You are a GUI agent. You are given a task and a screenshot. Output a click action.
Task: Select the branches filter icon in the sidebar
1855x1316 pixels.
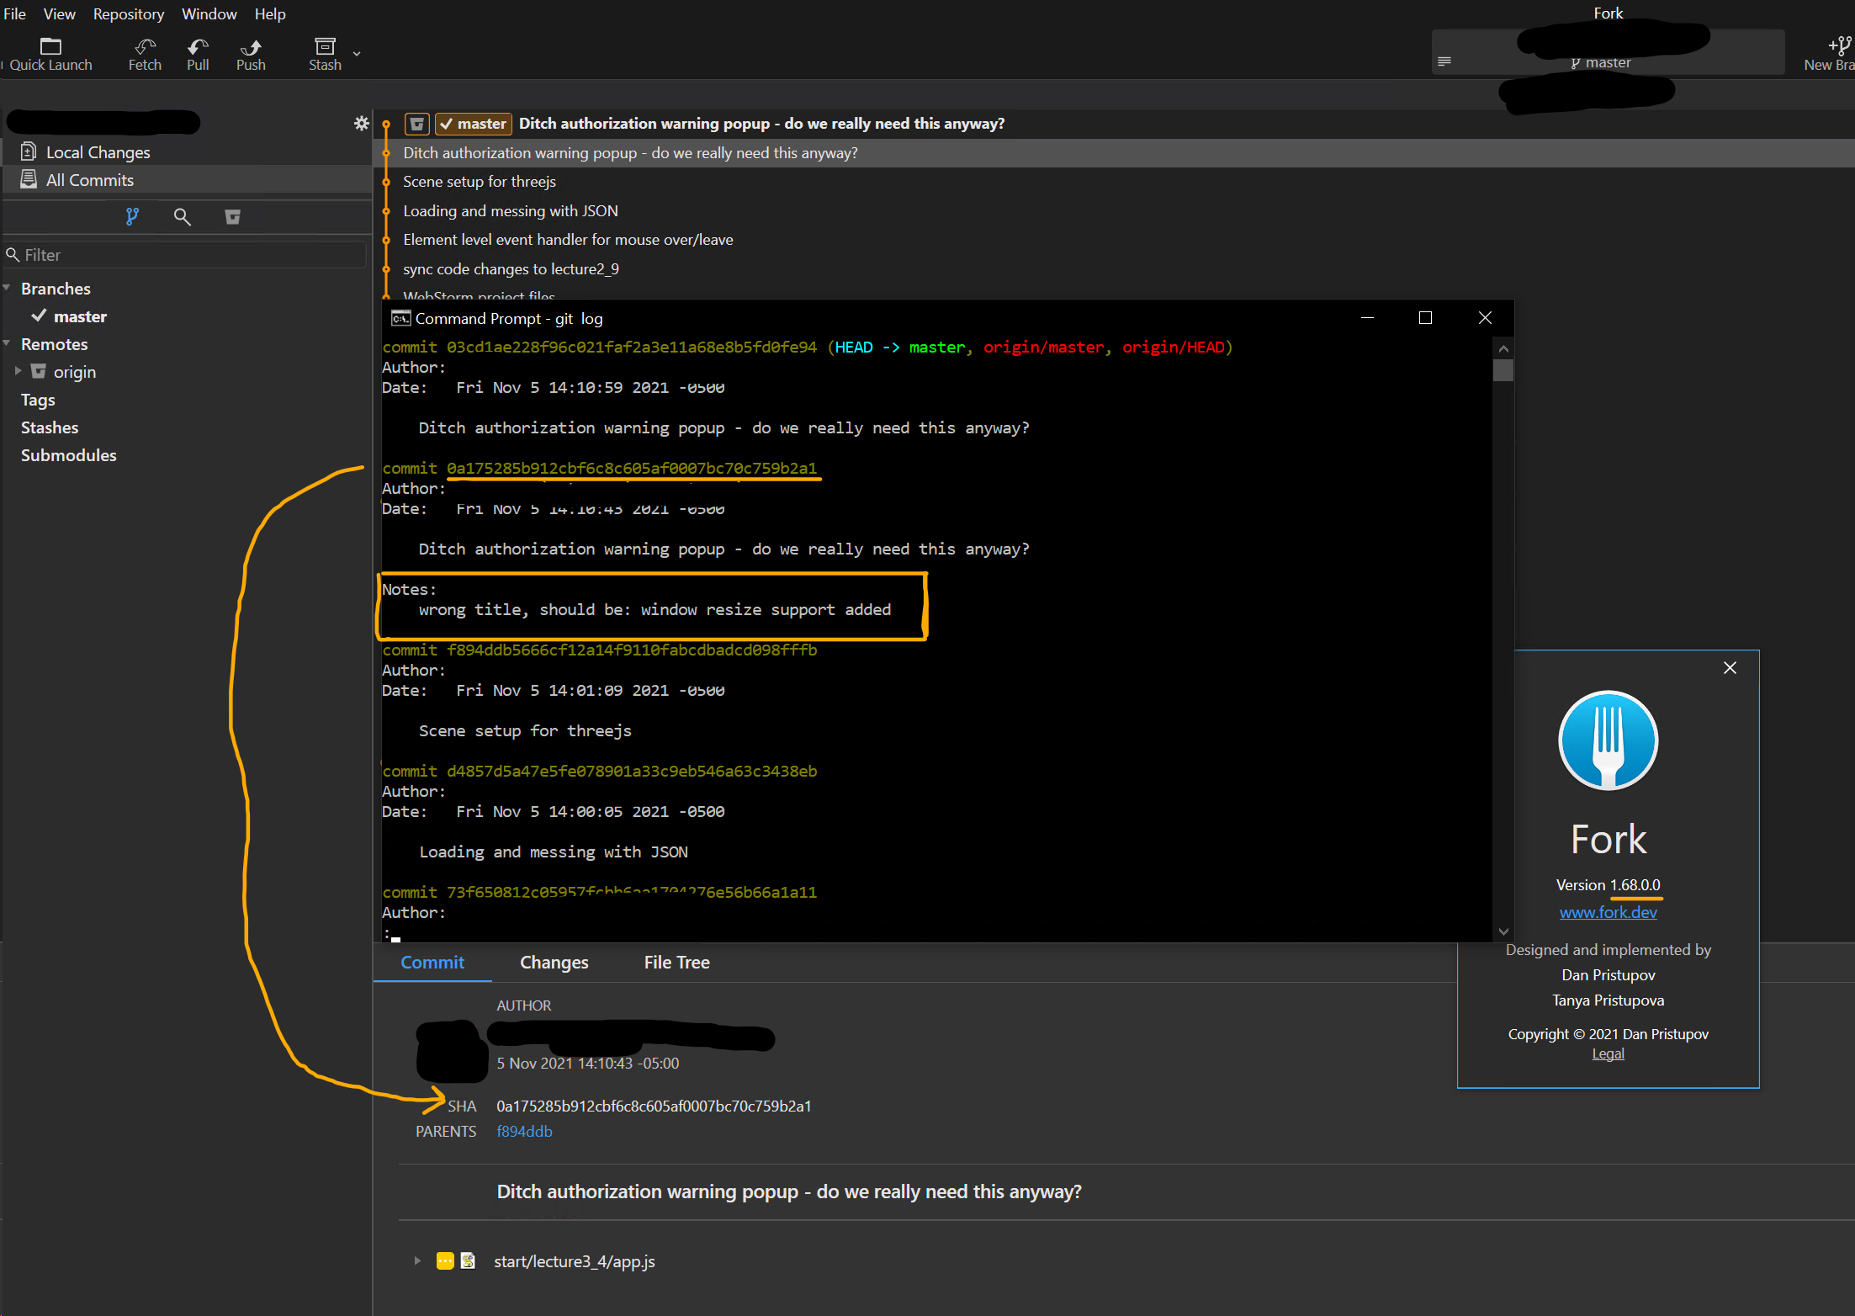coord(132,217)
